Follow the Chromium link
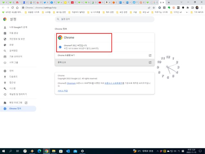Image resolution: width=205 pixels, height=154 pixels. pyautogui.click(x=71, y=83)
